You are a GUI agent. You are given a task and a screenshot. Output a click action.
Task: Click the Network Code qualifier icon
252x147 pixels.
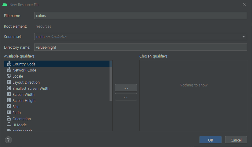[x=9, y=70]
